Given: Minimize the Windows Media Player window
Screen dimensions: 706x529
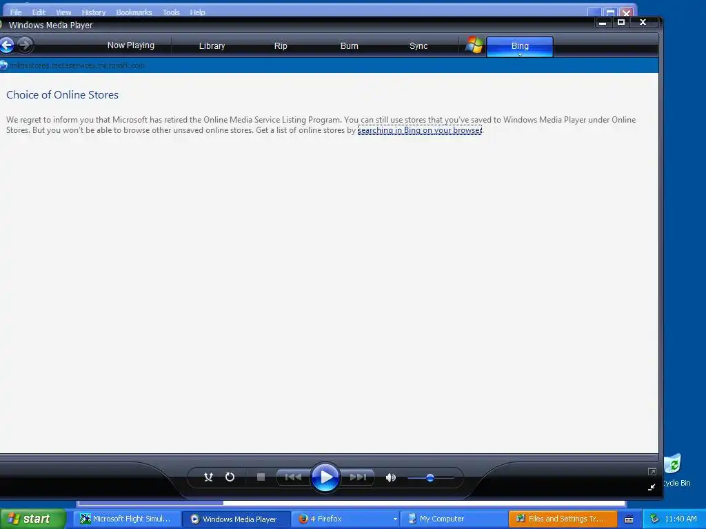Looking at the screenshot, I should (x=603, y=22).
